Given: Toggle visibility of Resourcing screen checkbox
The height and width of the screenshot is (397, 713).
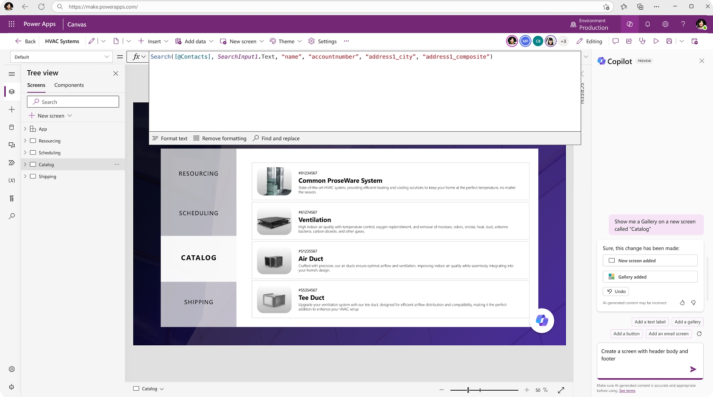Looking at the screenshot, I should coord(33,141).
